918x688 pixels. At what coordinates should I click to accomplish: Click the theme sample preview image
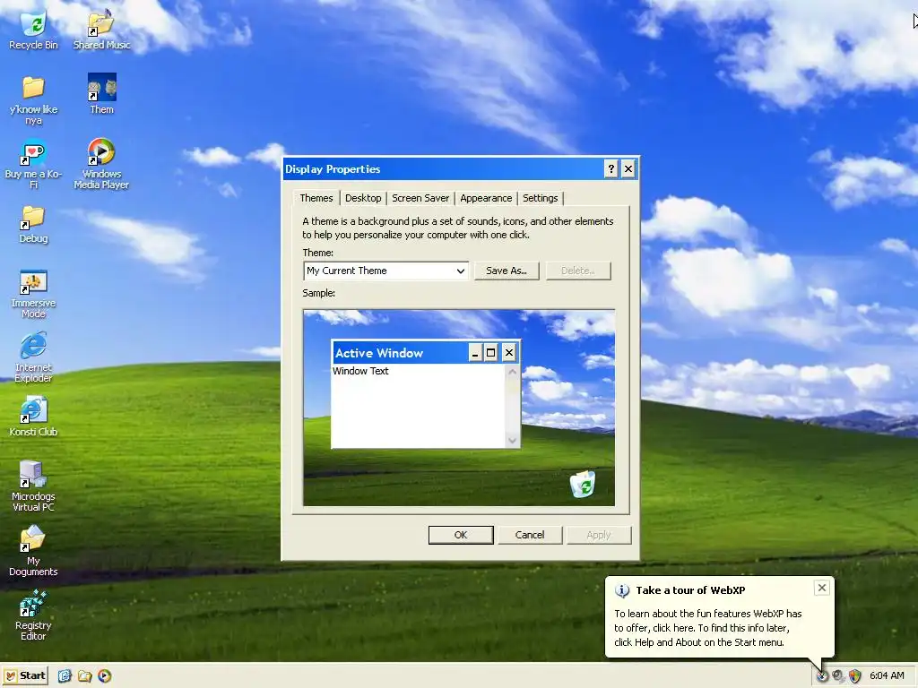459,408
